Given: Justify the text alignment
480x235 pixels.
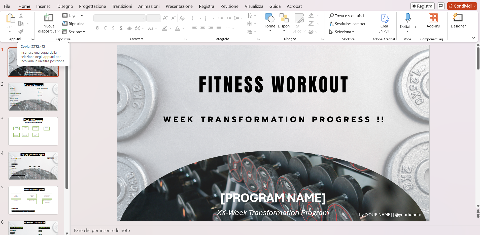Looking at the screenshot, I should coord(219,28).
